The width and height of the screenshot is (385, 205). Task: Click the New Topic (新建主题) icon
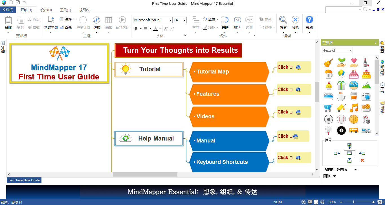51,20
